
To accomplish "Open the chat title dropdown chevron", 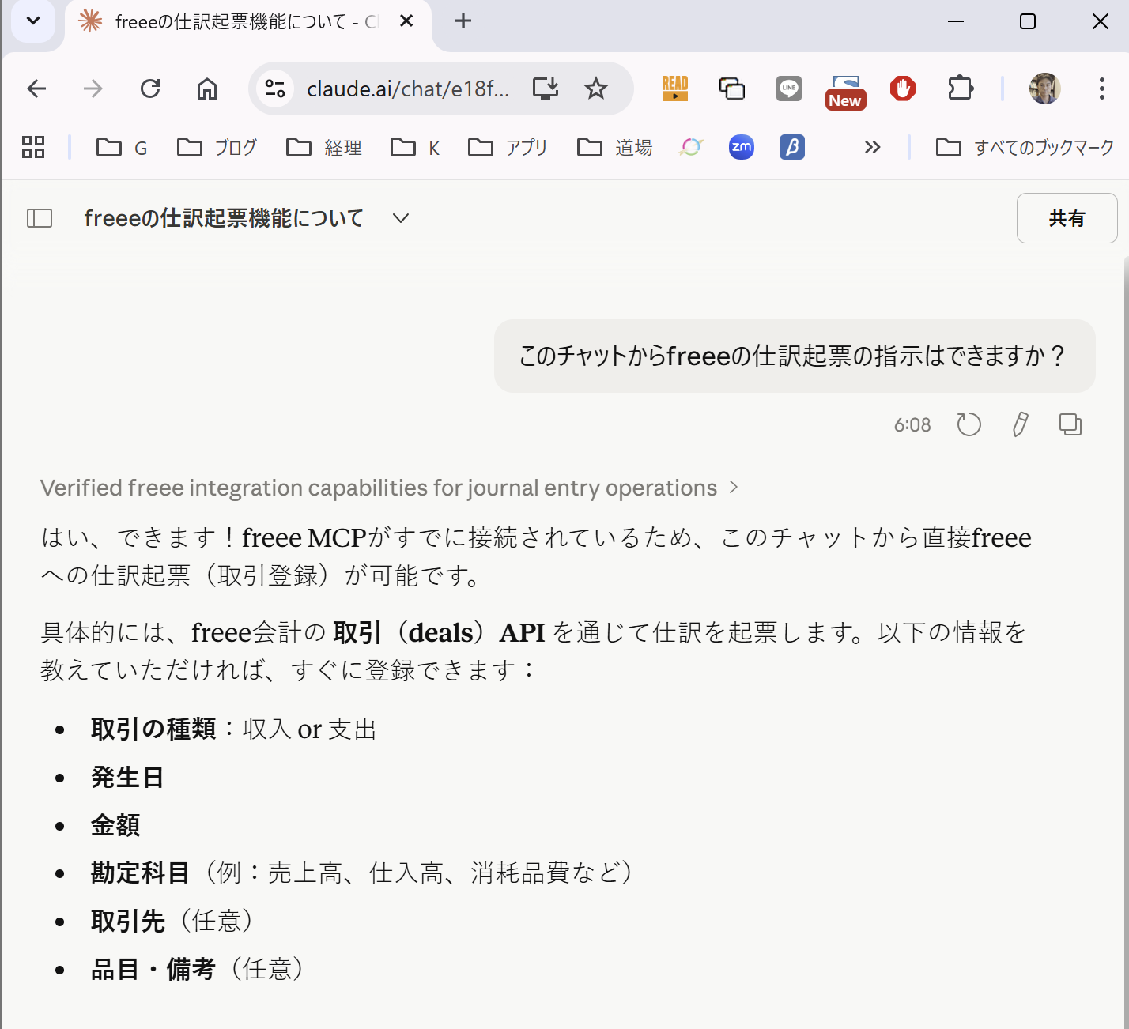I will [401, 218].
